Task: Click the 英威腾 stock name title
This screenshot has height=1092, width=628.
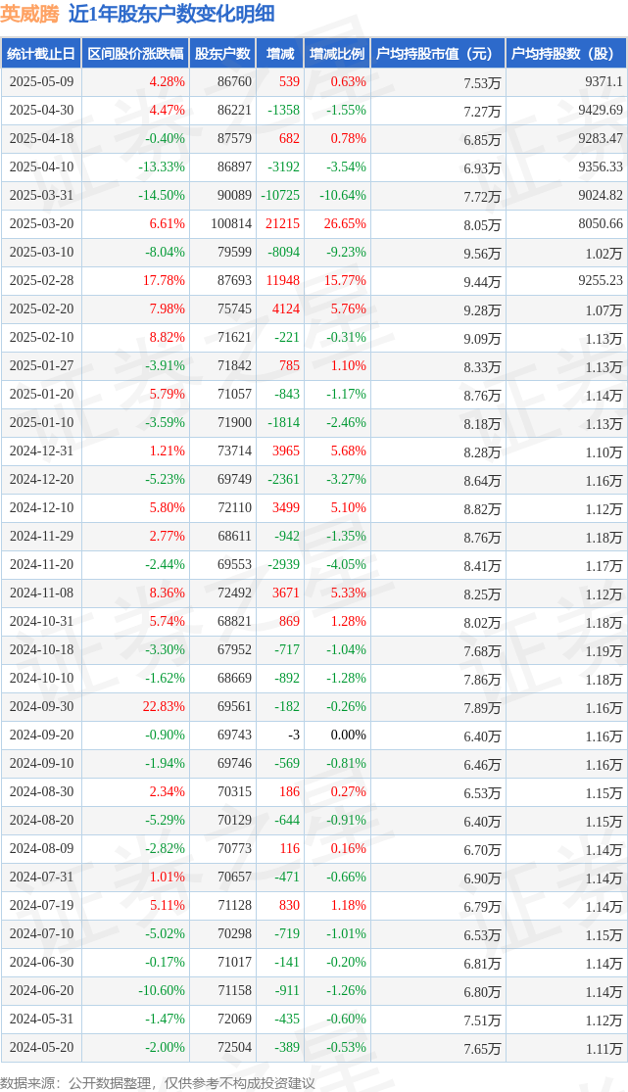Action: pos(30,14)
